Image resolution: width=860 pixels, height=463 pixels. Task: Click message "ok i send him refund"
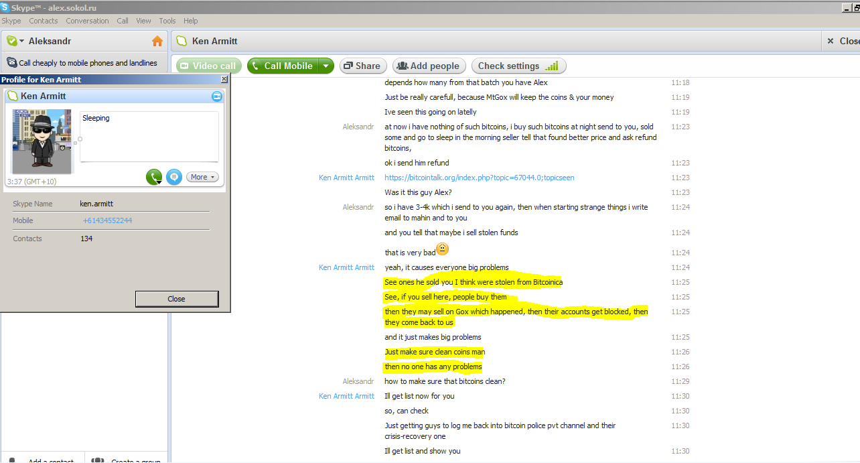[417, 163]
